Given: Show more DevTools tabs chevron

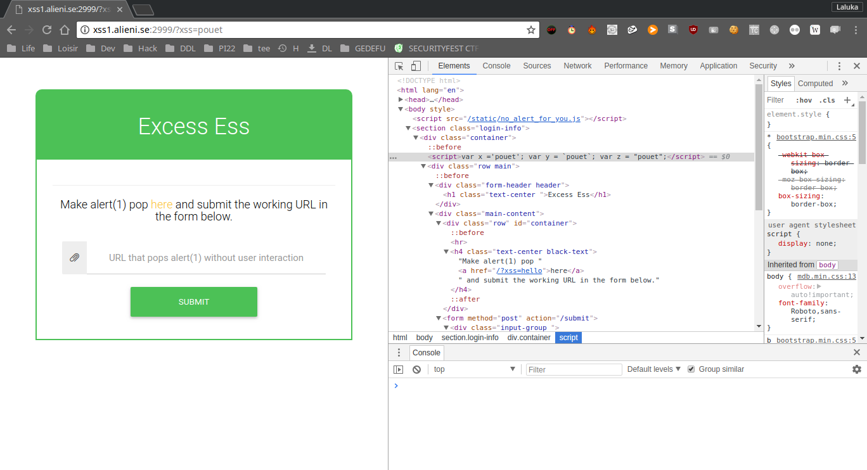Looking at the screenshot, I should tap(792, 66).
